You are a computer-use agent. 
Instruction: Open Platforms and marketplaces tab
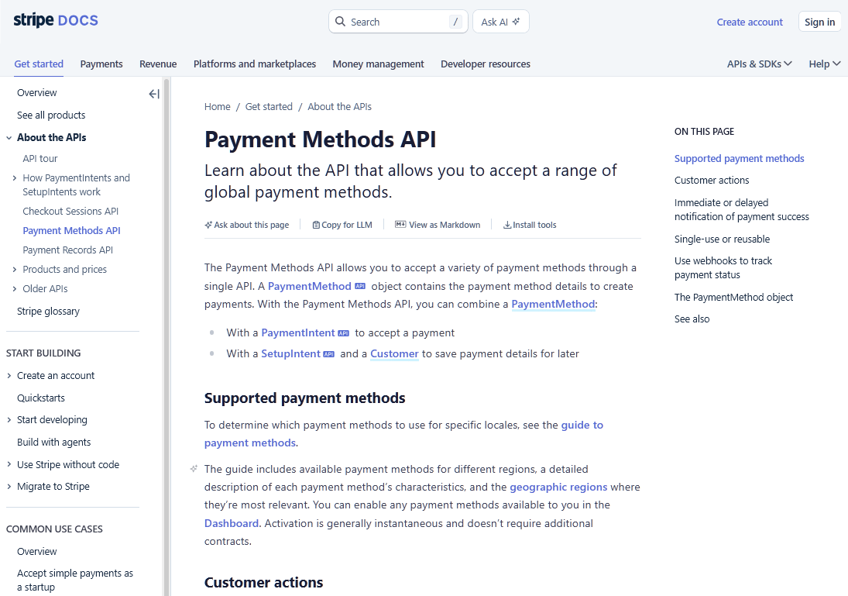tap(255, 64)
